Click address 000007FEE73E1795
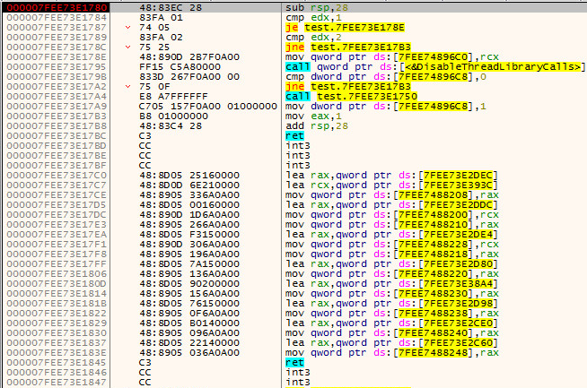Viewport: 587px width, 388px height. 57,67
